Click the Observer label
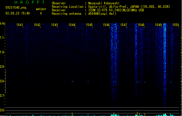This screenshot has width=182, height=116. [59, 3]
